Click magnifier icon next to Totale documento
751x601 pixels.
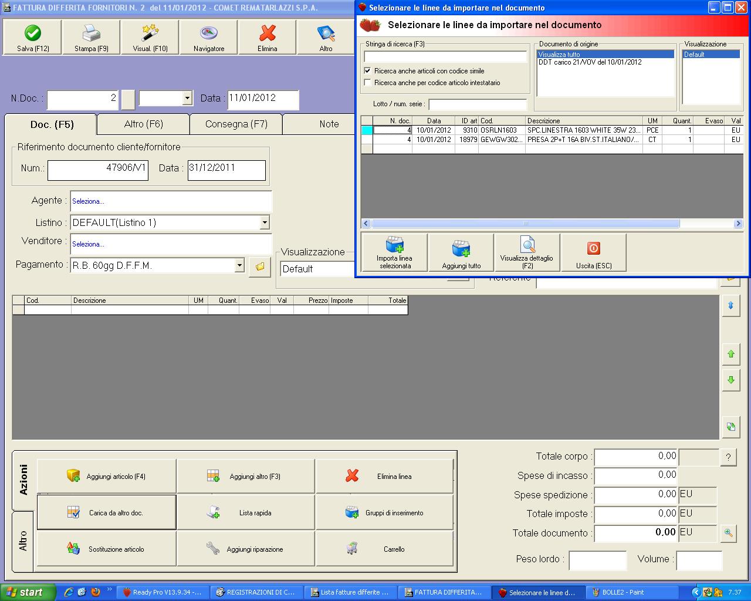(x=728, y=533)
